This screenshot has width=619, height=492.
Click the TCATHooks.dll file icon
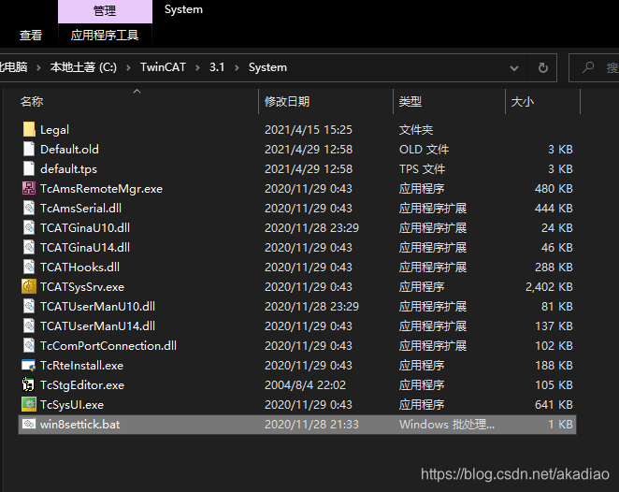pos(29,267)
